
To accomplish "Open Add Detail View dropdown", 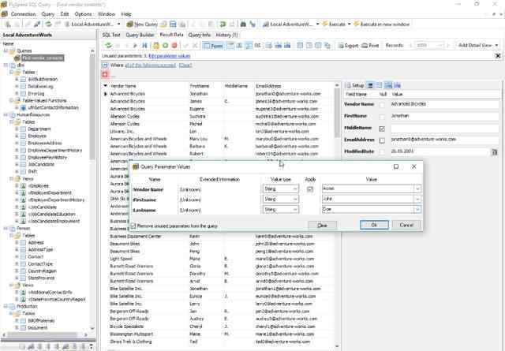I will tap(478, 46).
